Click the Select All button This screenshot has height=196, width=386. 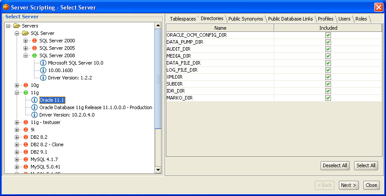(366, 165)
